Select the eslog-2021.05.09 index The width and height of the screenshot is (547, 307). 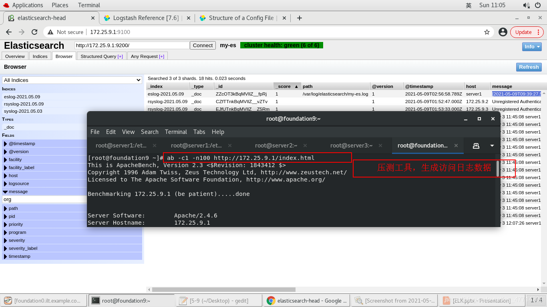[x=72, y=97]
